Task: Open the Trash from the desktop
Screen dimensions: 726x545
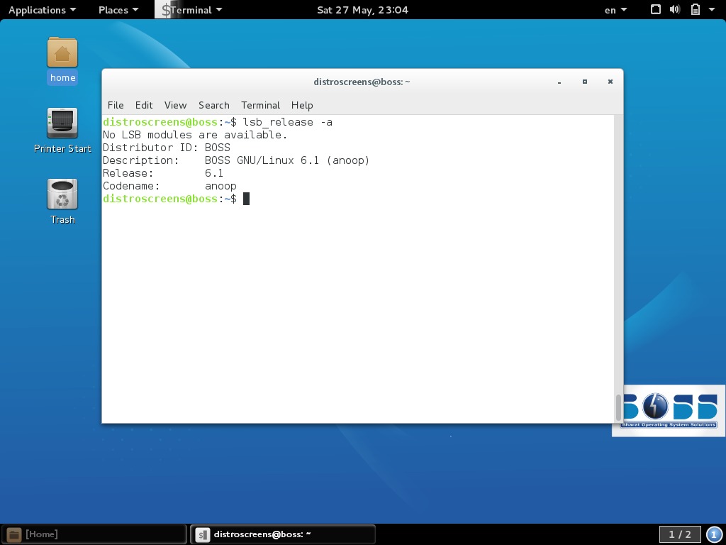Action: (x=62, y=193)
